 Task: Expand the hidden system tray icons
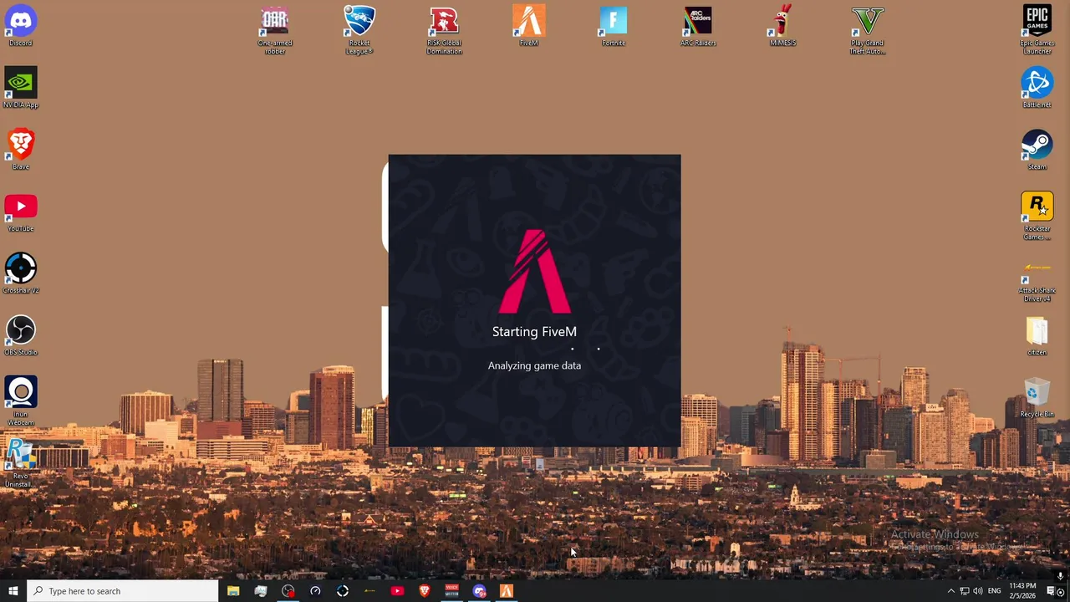[x=950, y=591]
